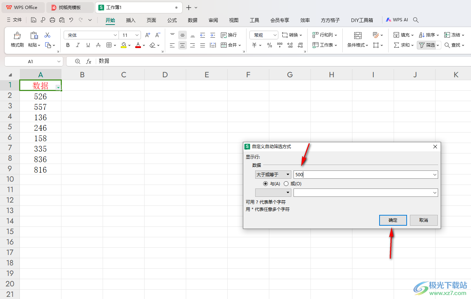
Task: Click the strikethrough icon
Action: pyautogui.click(x=98, y=45)
